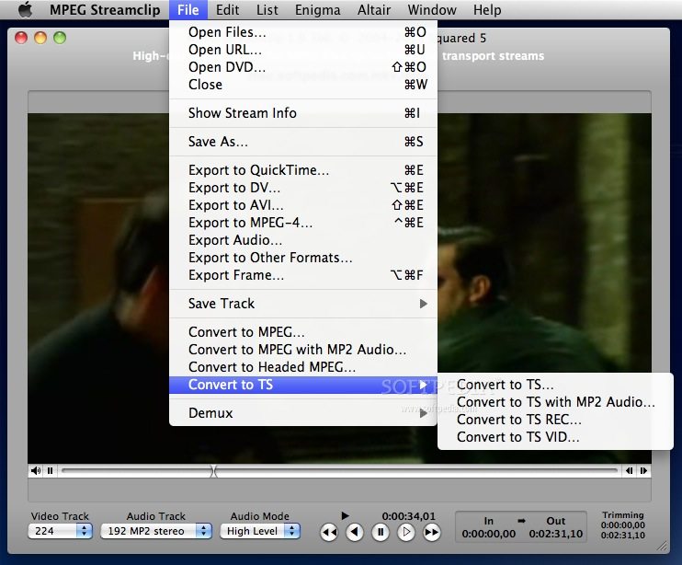Open the Apple menu

25,9
